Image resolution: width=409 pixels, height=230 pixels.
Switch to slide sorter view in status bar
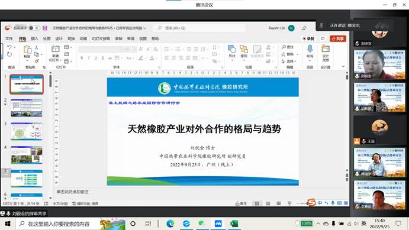point(268,203)
